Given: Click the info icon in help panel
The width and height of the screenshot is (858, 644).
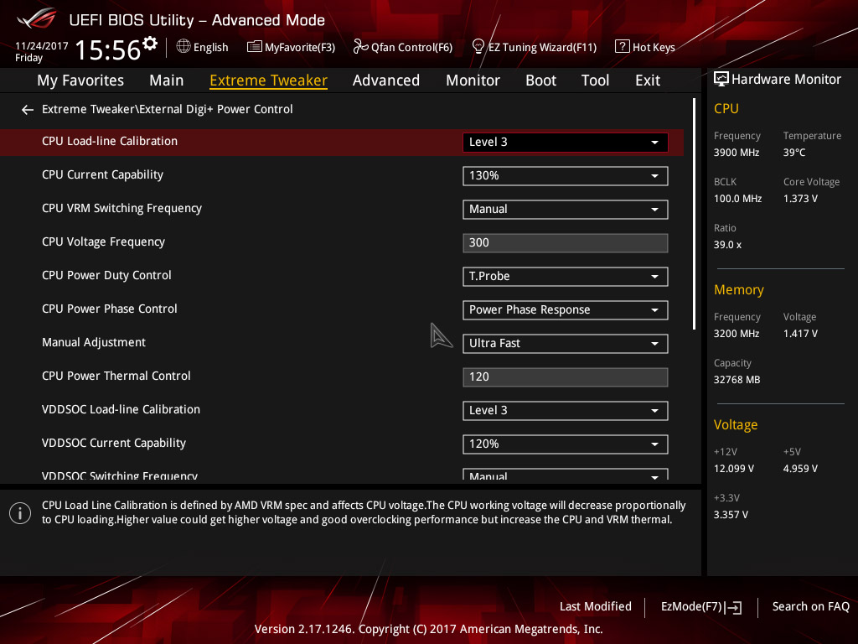Looking at the screenshot, I should pyautogui.click(x=20, y=513).
